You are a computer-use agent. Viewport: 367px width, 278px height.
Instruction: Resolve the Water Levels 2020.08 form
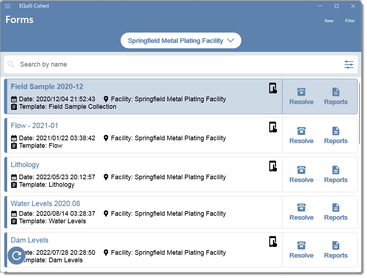[301, 212]
